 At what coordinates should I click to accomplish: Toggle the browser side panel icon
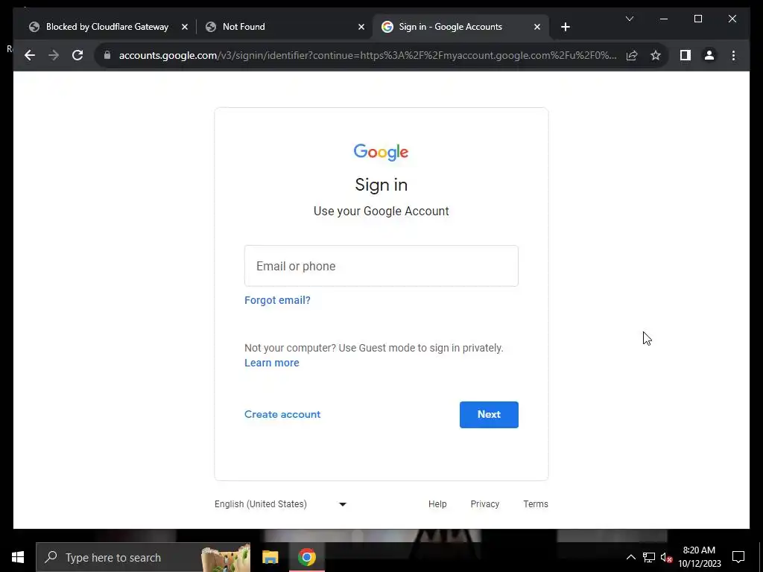coord(686,55)
